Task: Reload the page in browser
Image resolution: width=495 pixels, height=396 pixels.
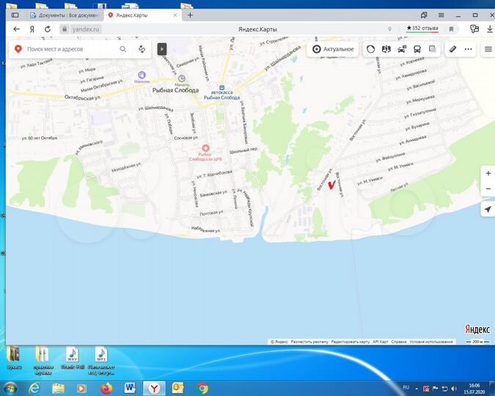Action: click(x=47, y=29)
